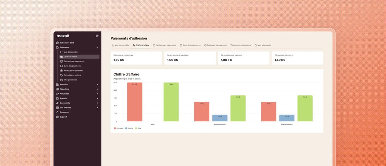This screenshot has width=386, height=166.
Task: Click the 750€ bar under Attente validation
Action: pyautogui.click(x=201, y=111)
